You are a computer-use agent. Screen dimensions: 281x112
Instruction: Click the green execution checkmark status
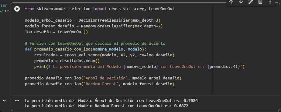click(2, 11)
